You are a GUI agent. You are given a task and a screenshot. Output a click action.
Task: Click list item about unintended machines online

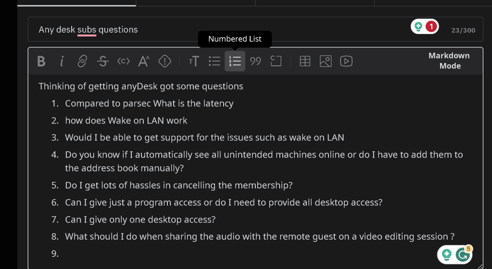tap(264, 161)
